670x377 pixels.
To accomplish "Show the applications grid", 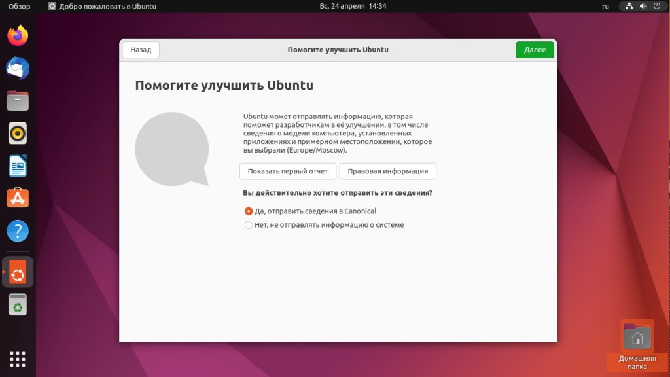I will tap(18, 359).
